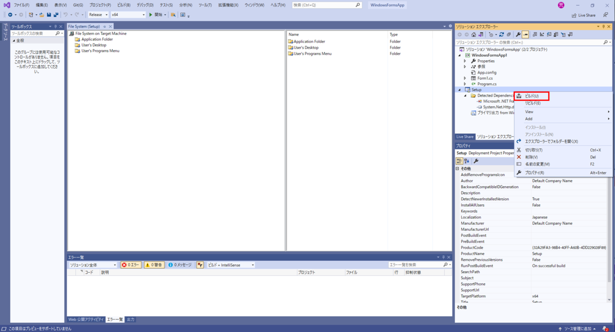615x332 pixels.
Task: Open the View submenu in context menu
Action: [x=563, y=112]
